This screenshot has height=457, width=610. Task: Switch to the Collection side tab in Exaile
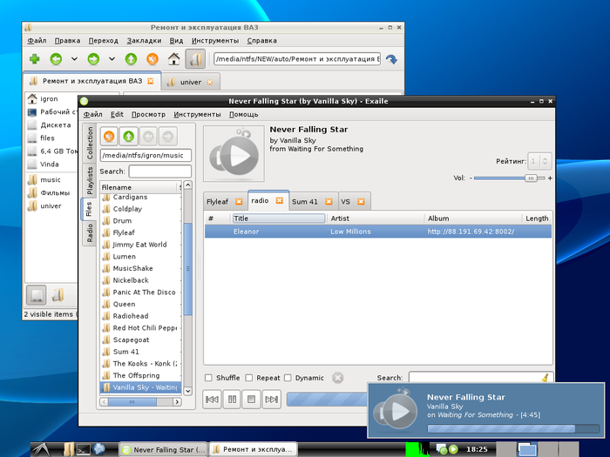[90, 143]
